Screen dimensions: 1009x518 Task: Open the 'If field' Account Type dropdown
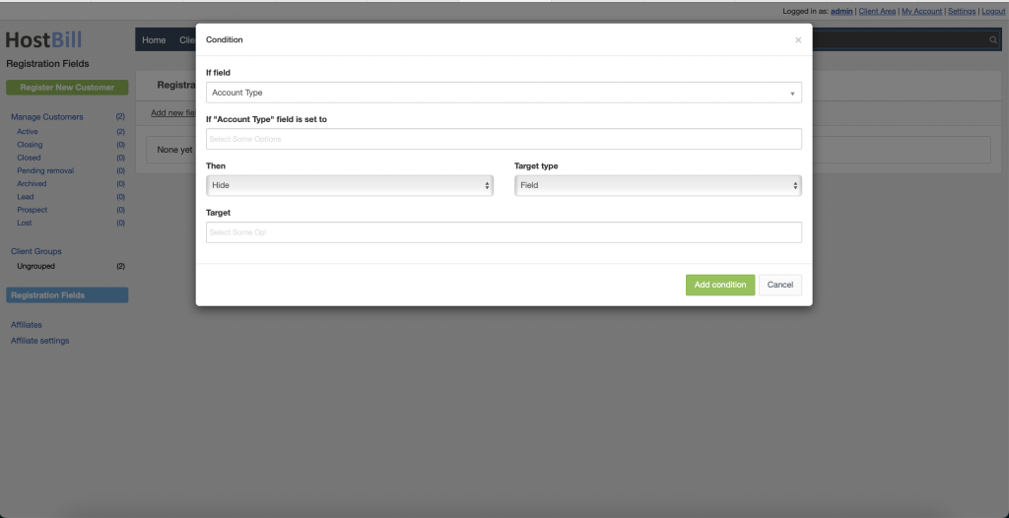coord(504,93)
